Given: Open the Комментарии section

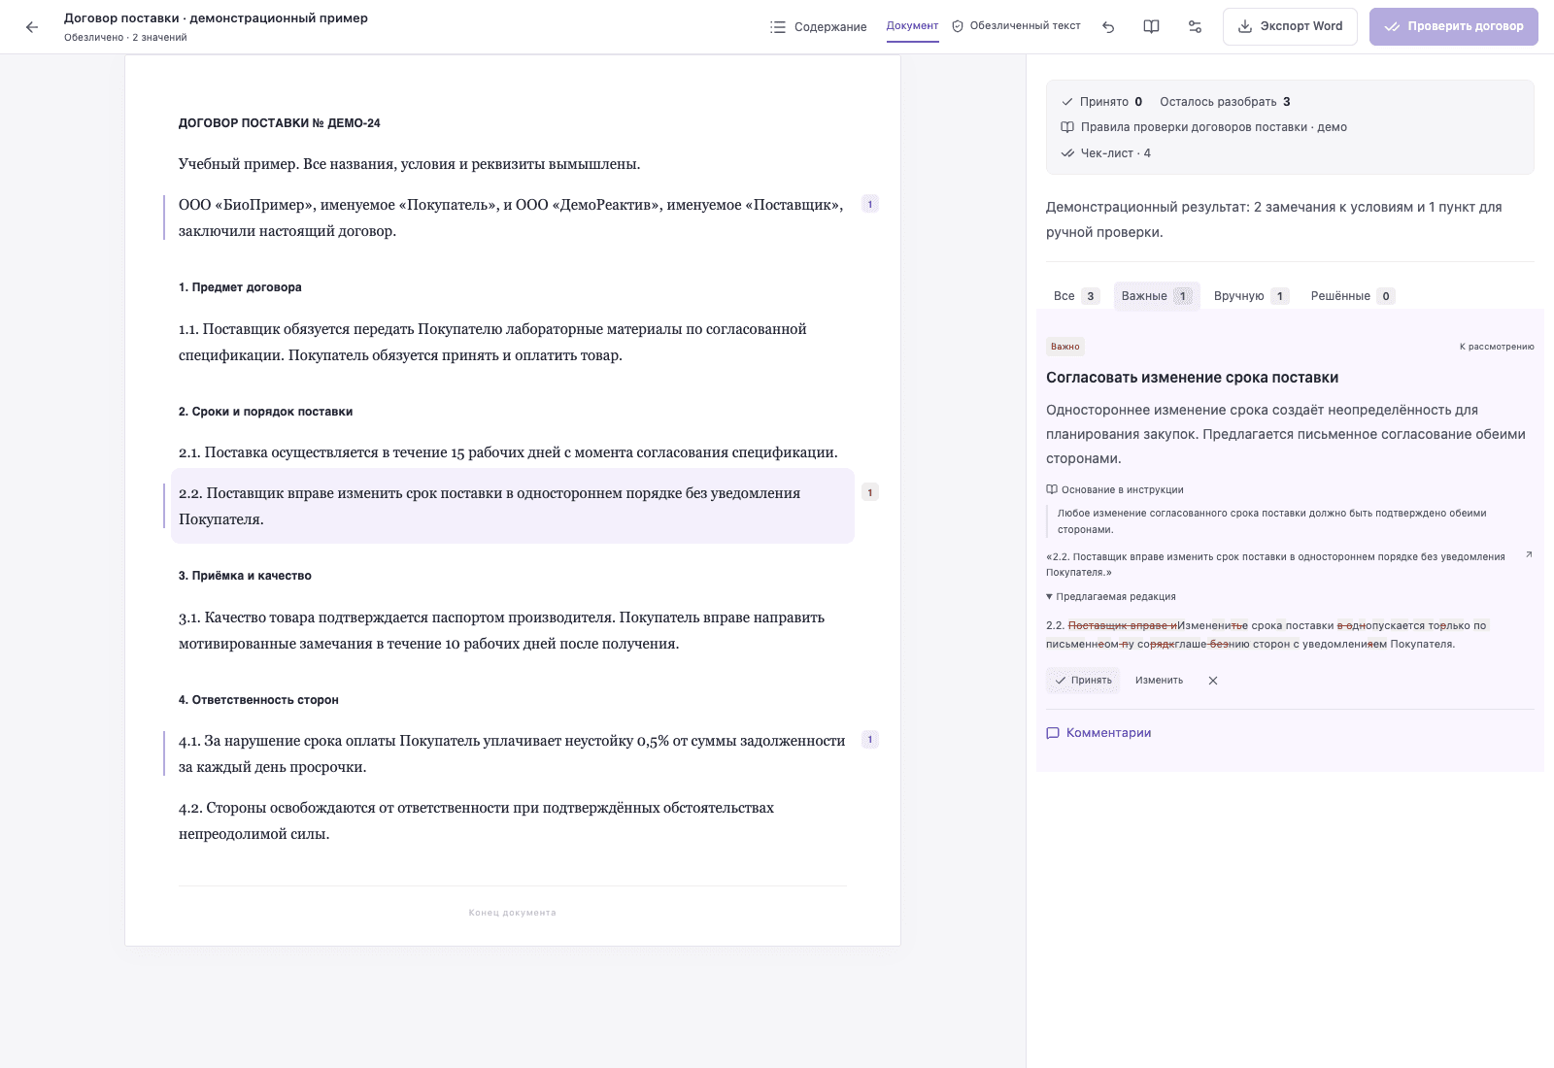Looking at the screenshot, I should click(1098, 733).
